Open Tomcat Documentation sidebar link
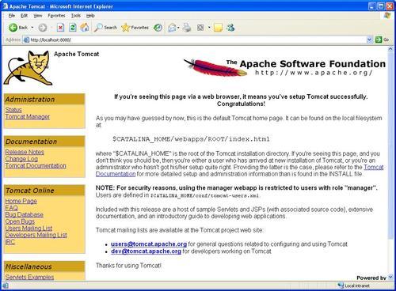Viewport: 396px width, 291px height. pos(36,166)
